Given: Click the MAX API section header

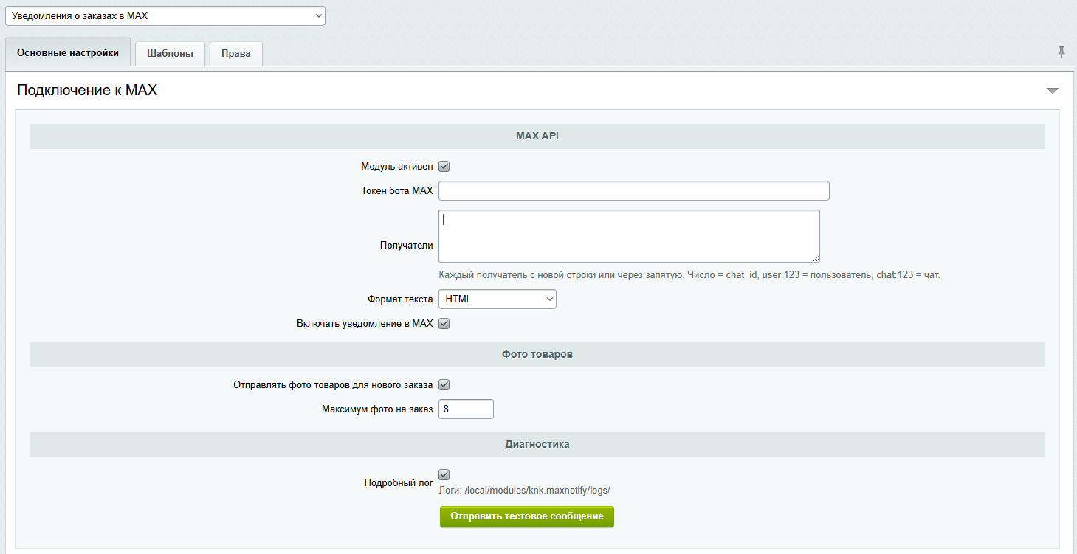Looking at the screenshot, I should pyautogui.click(x=537, y=136).
